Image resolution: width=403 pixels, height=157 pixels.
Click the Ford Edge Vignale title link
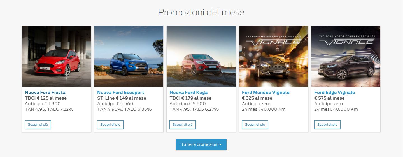(334, 92)
